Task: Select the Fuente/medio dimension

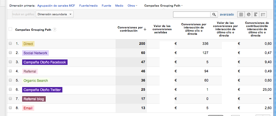Action: pyautogui.click(x=88, y=5)
